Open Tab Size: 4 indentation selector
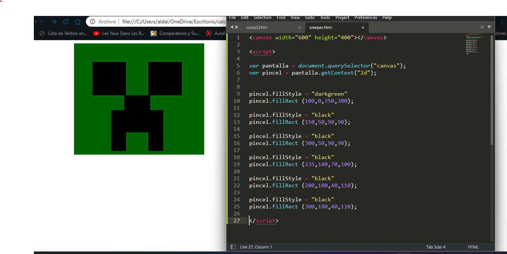 coord(436,247)
